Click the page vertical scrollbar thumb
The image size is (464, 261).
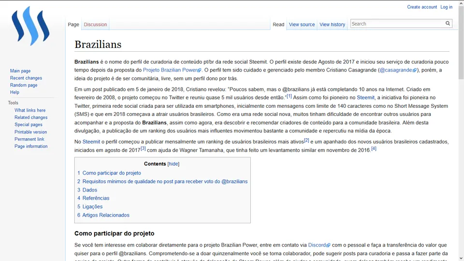(x=461, y=43)
